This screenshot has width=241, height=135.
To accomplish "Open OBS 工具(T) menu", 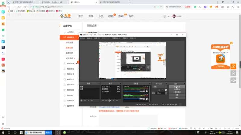I will 125,38.
